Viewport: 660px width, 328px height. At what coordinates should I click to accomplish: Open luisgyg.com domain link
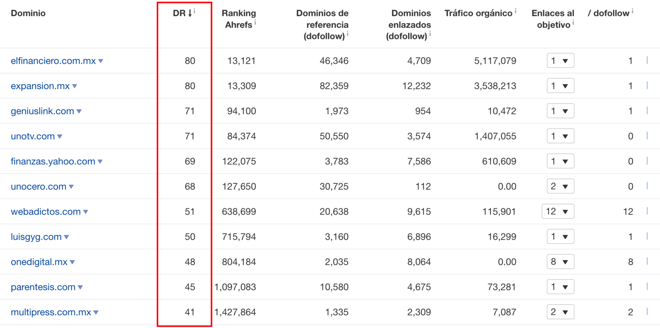coord(36,237)
